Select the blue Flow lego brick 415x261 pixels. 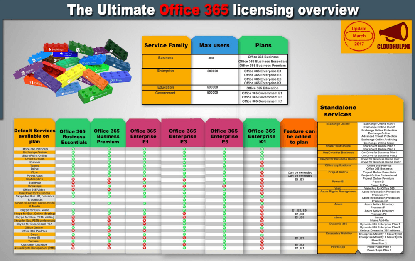(x=115, y=78)
